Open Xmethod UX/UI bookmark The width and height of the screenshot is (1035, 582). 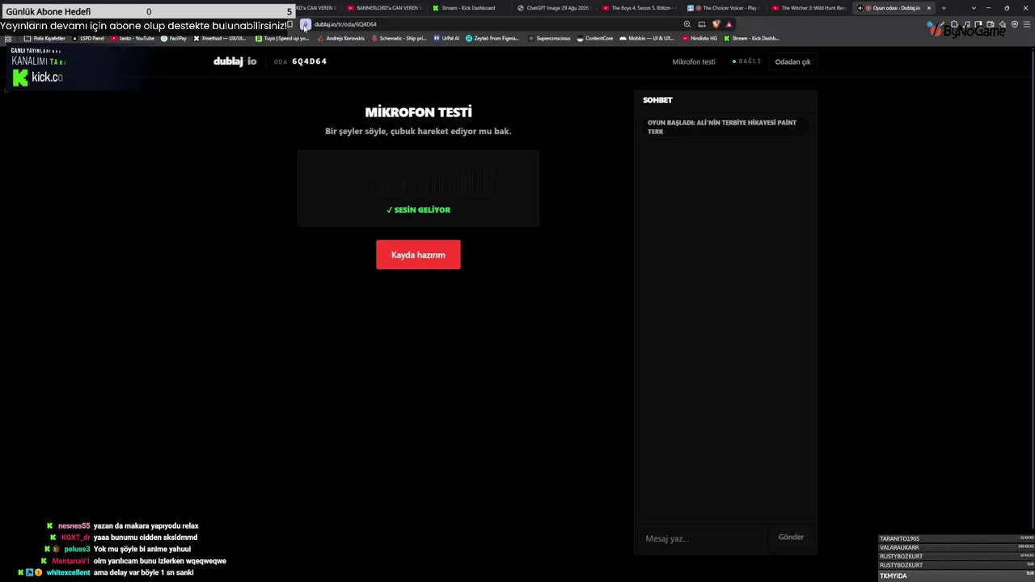point(219,38)
